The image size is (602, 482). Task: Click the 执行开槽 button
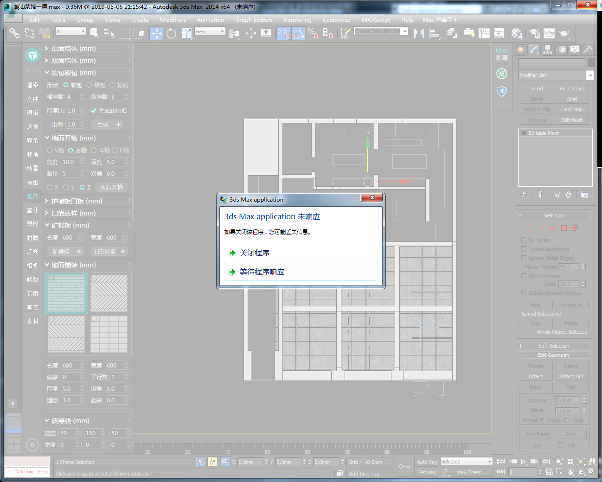pos(112,188)
